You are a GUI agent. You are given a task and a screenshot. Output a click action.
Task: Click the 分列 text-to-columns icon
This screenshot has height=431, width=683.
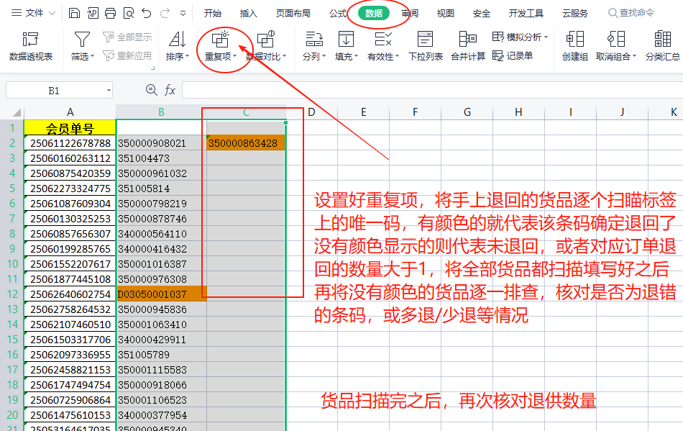pos(313,39)
